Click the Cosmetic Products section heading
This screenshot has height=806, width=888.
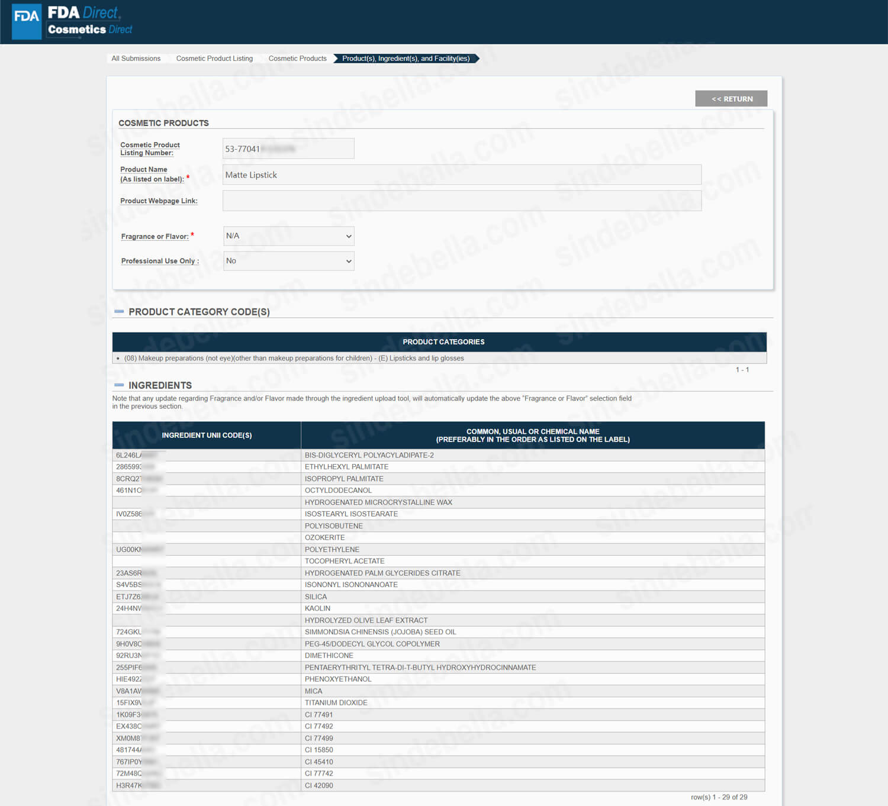tap(163, 123)
